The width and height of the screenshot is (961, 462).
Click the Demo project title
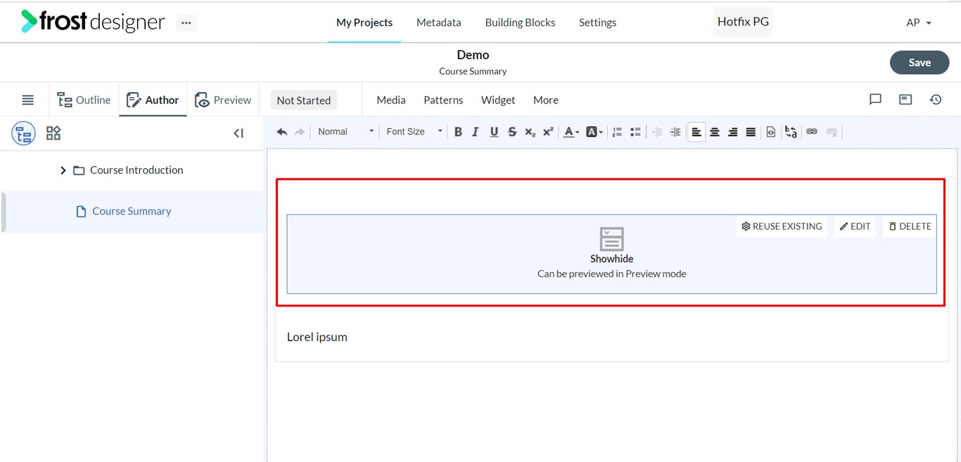click(x=473, y=55)
